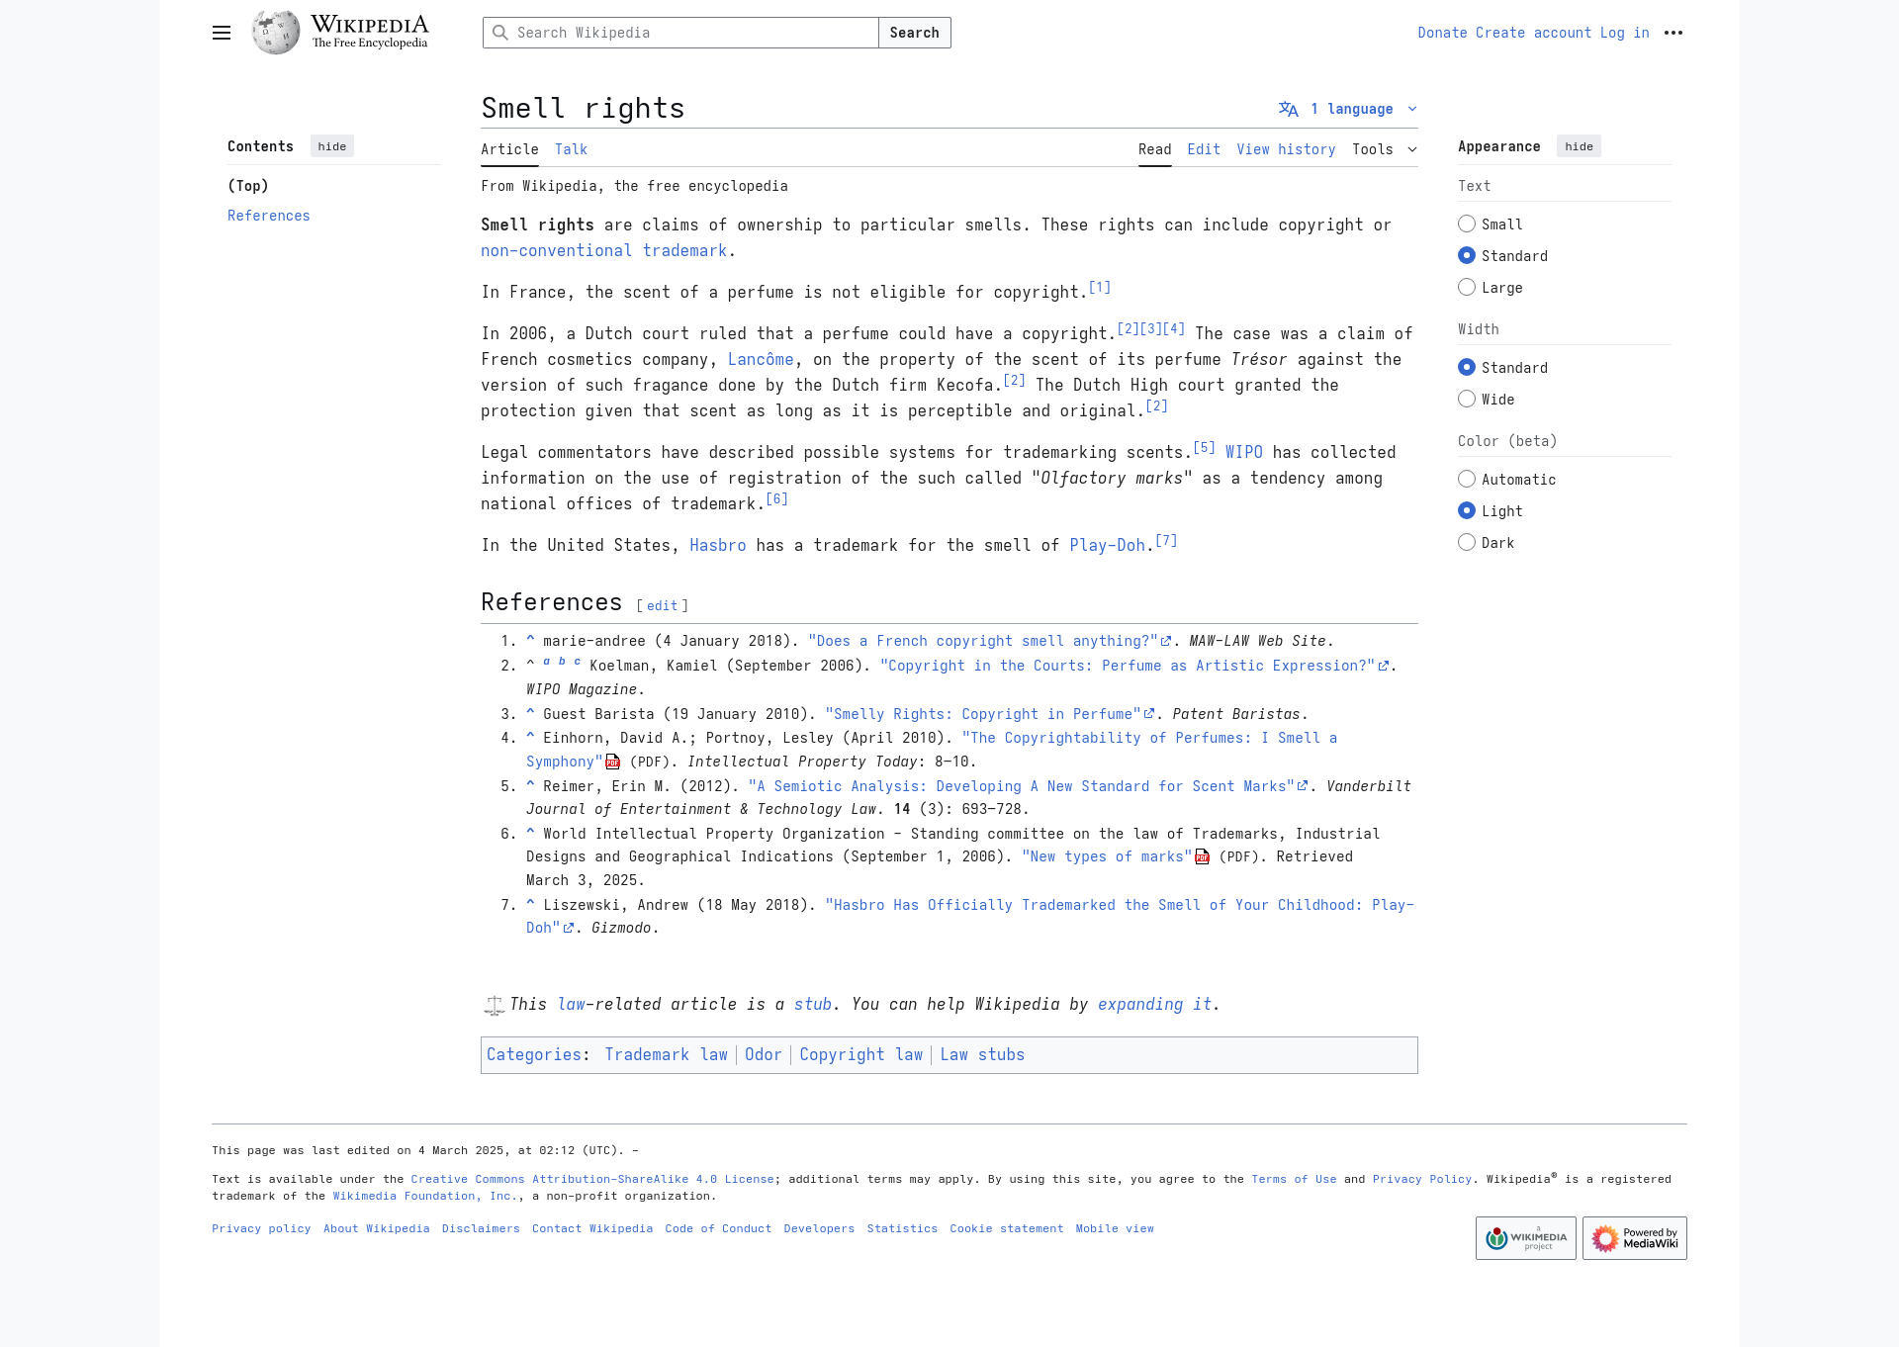1899x1347 pixels.
Task: Select the Read tab
Action: pos(1154,149)
